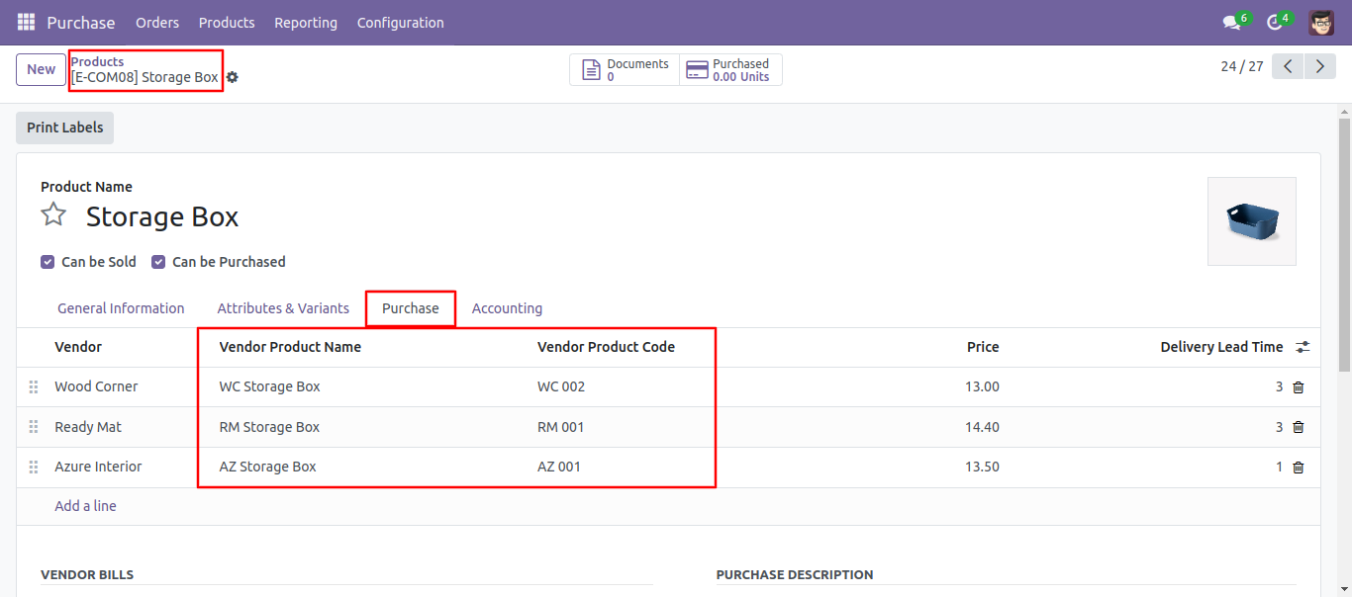Screen dimensions: 1352x597
Task: Open the apps grid menu icon
Action: point(26,22)
